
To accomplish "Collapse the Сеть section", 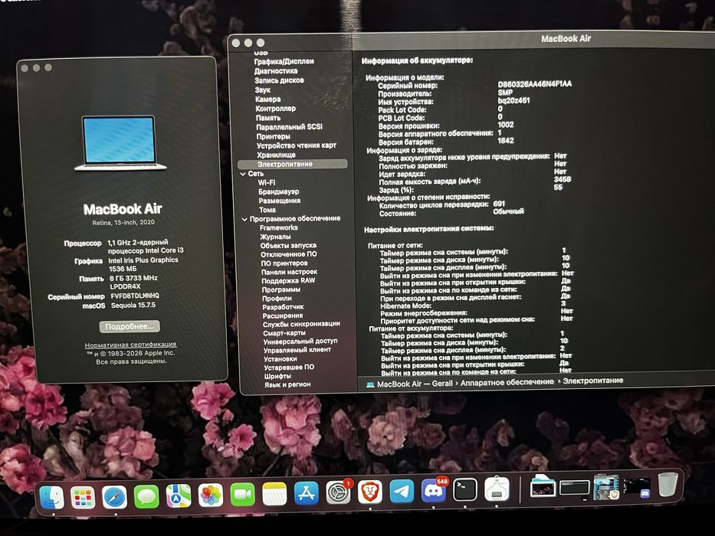I will pyautogui.click(x=243, y=174).
